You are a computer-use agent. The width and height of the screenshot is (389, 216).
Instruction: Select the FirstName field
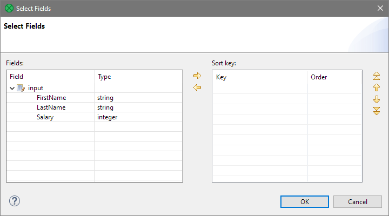(x=51, y=98)
